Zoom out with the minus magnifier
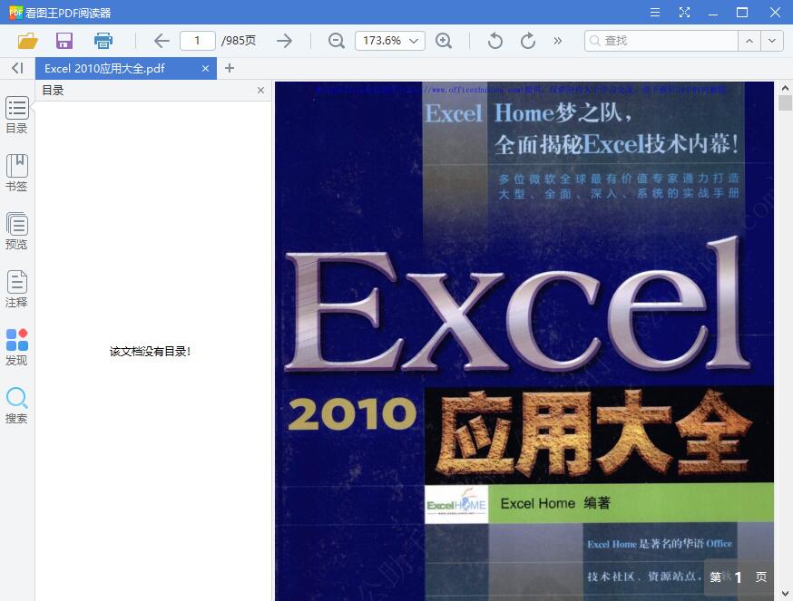The height and width of the screenshot is (601, 793). (x=337, y=41)
